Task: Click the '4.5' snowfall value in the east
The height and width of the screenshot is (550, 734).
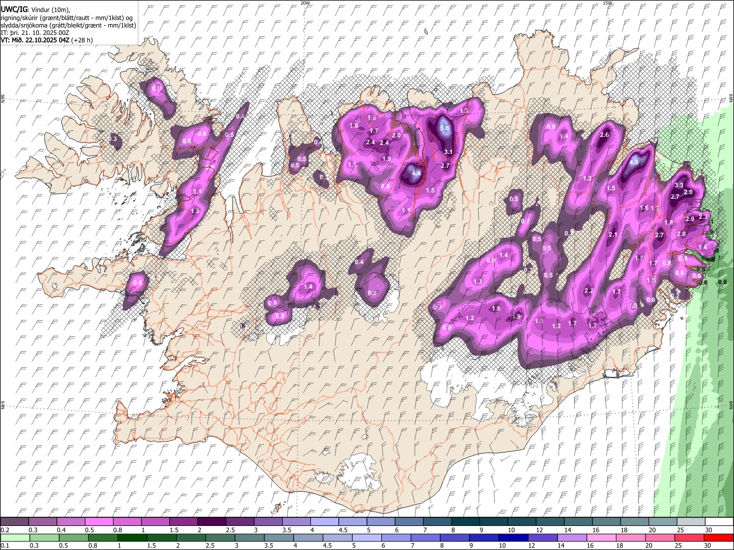Action: 634,162
